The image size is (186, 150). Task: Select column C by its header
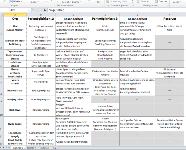tap(73, 14)
